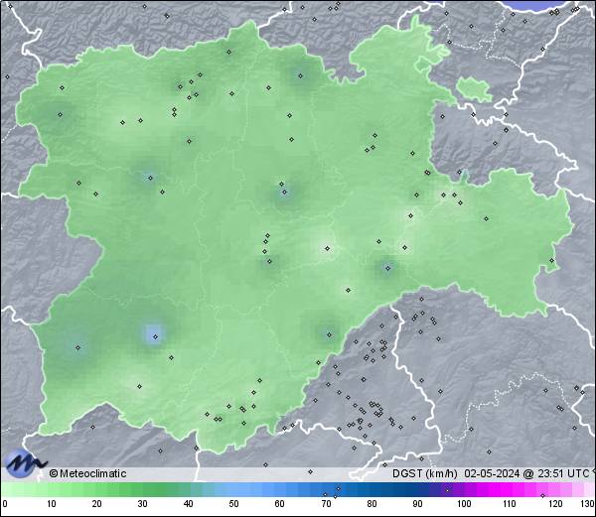Click the station marker on the purple scale section

(x=447, y=490)
